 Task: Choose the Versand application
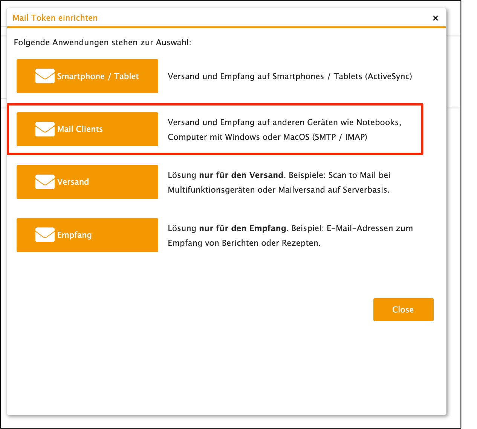click(87, 182)
